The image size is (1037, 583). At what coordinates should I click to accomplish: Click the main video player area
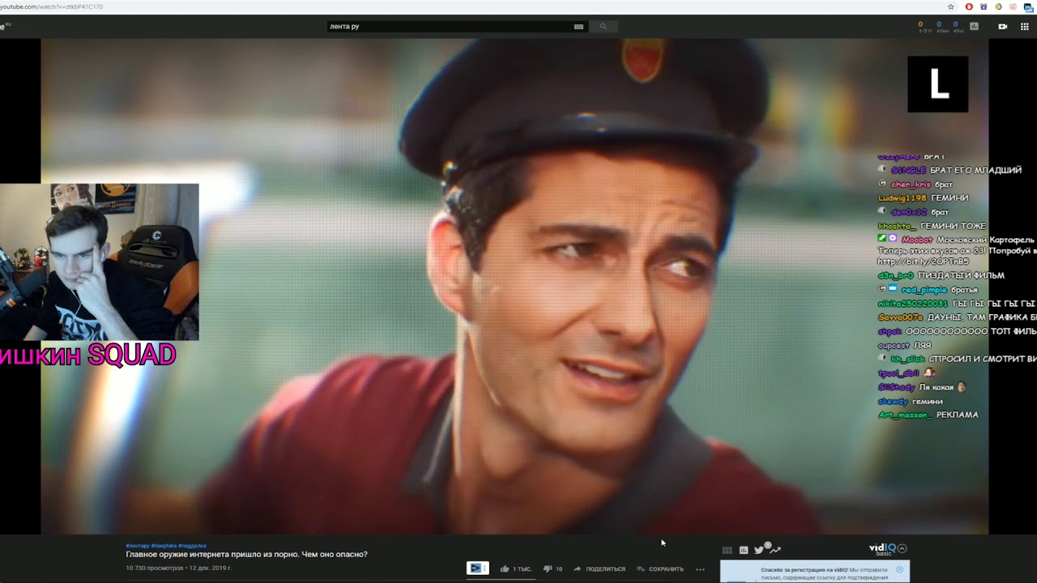click(514, 286)
